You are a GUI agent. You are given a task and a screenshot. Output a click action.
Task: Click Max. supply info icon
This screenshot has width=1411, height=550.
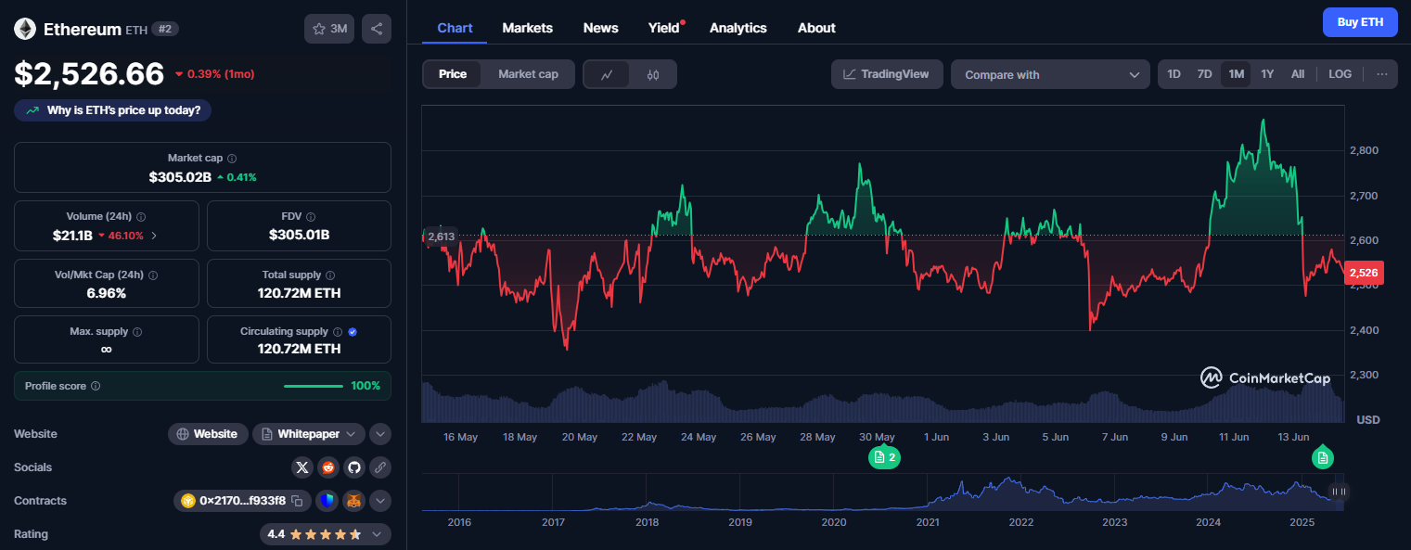click(137, 332)
